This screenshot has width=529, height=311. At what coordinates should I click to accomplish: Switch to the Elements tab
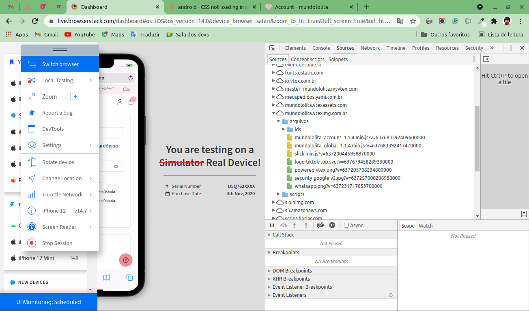[295, 48]
